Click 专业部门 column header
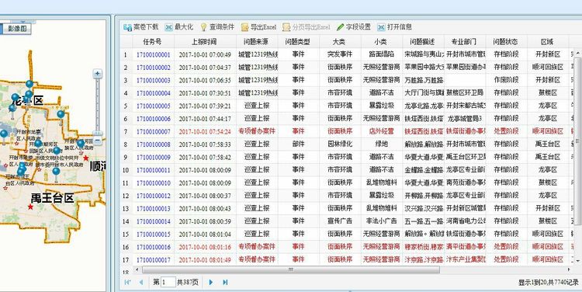582x292 pixels. [x=464, y=41]
